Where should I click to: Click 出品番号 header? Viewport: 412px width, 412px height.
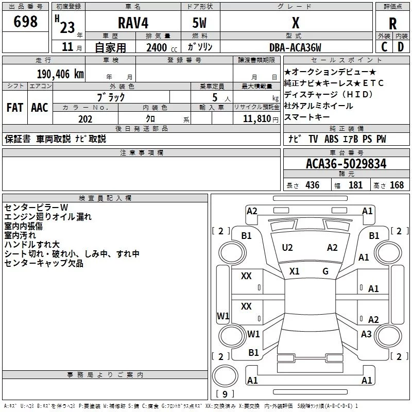pos(25,7)
